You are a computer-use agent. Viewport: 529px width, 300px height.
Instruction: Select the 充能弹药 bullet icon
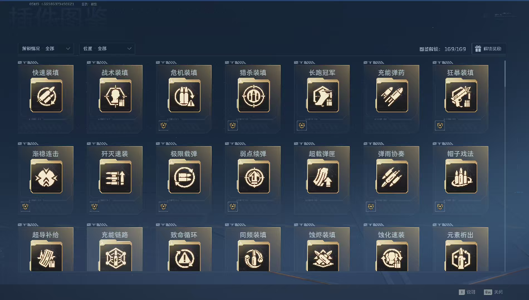392,96
